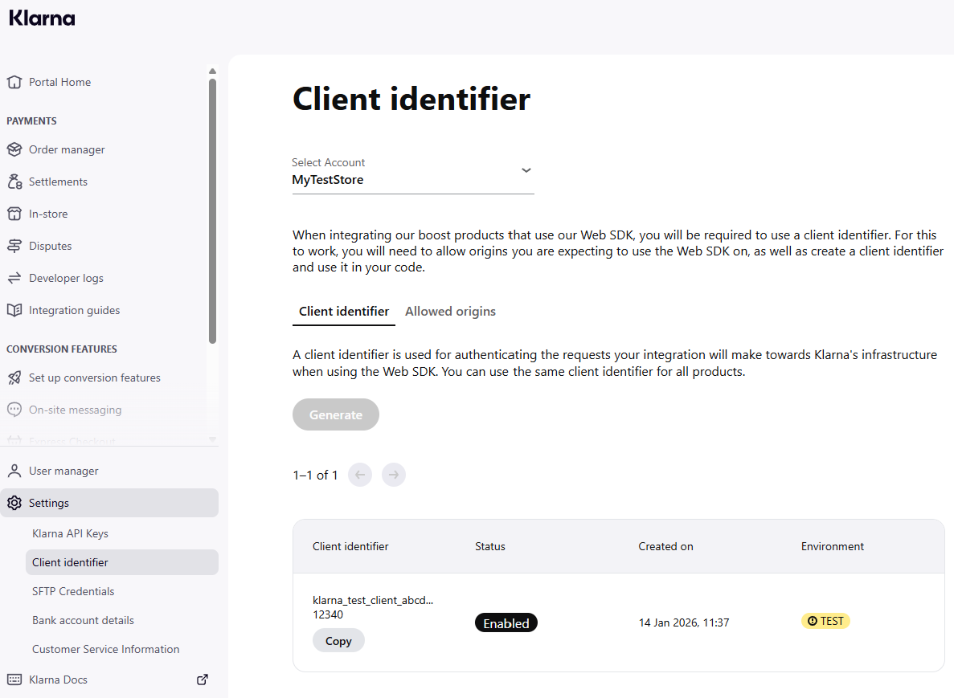The width and height of the screenshot is (954, 698).
Task: Click the Enabled status badge
Action: tap(506, 623)
